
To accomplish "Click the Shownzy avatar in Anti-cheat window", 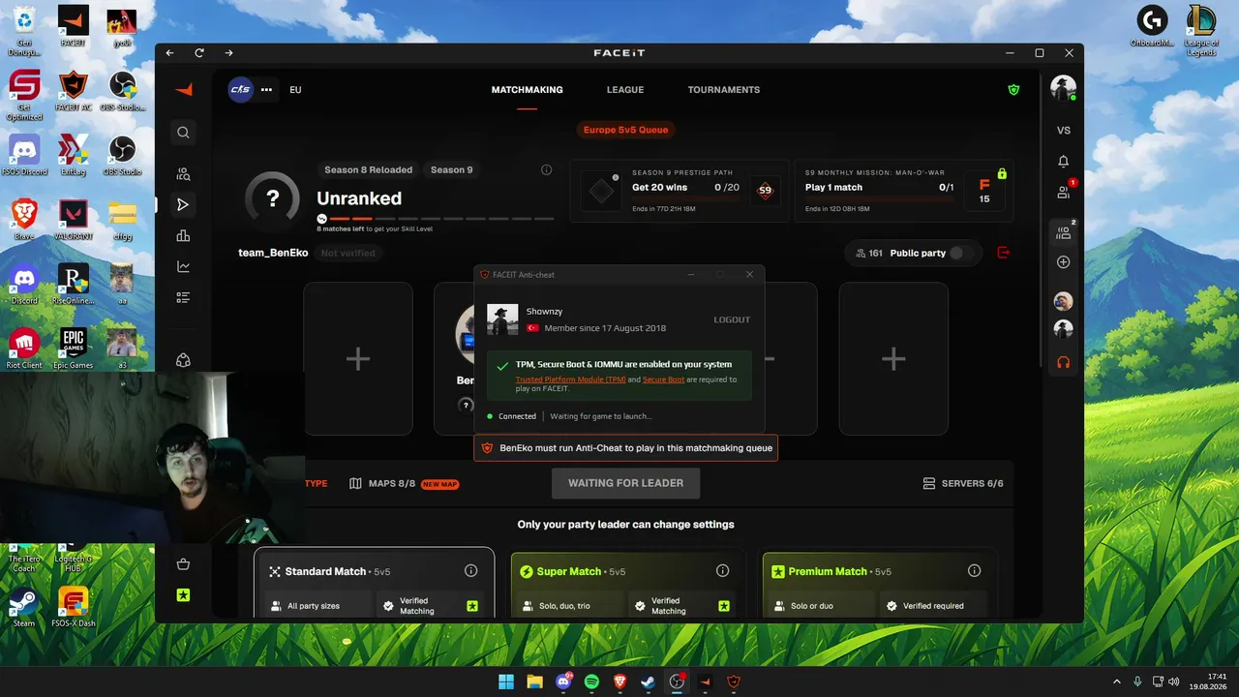I will pyautogui.click(x=502, y=319).
